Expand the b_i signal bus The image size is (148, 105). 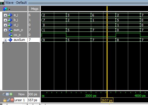[x=5, y=20]
